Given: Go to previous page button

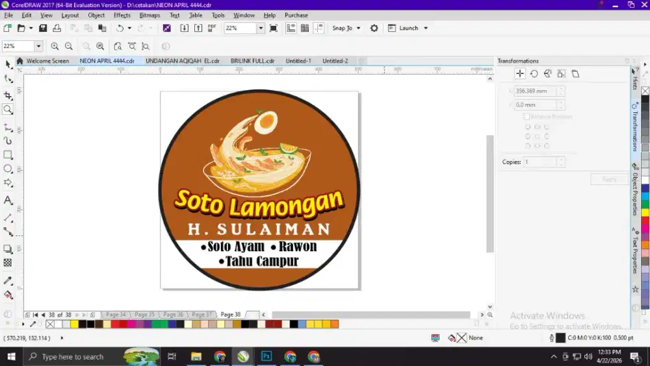Looking at the screenshot, I should [43, 315].
